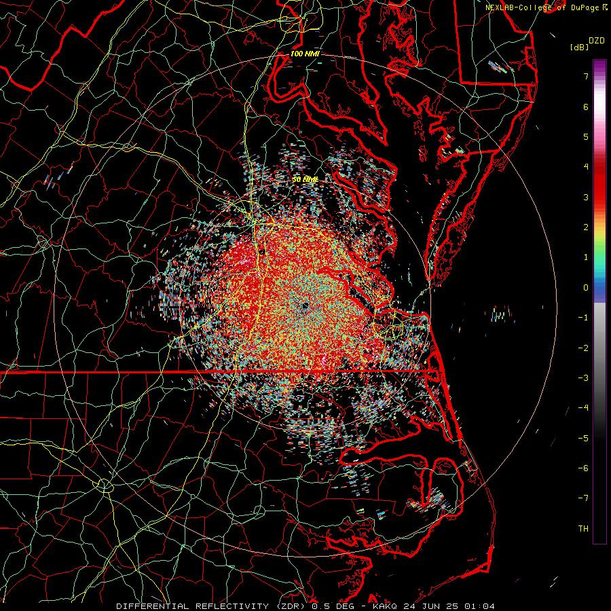Viewport: 611px width, 611px height.
Task: Click the purple top of color bar
Action: (599, 65)
